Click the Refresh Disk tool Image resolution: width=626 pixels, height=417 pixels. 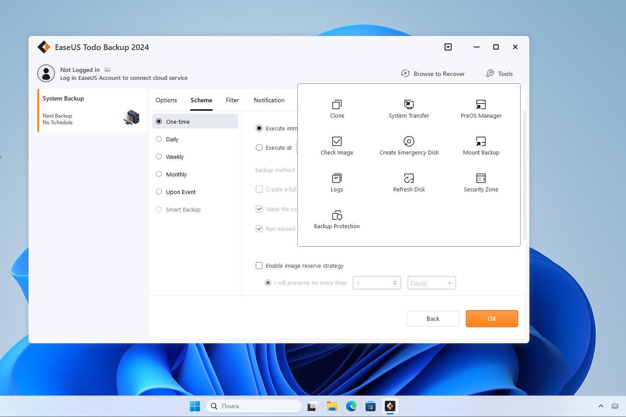coord(409,183)
